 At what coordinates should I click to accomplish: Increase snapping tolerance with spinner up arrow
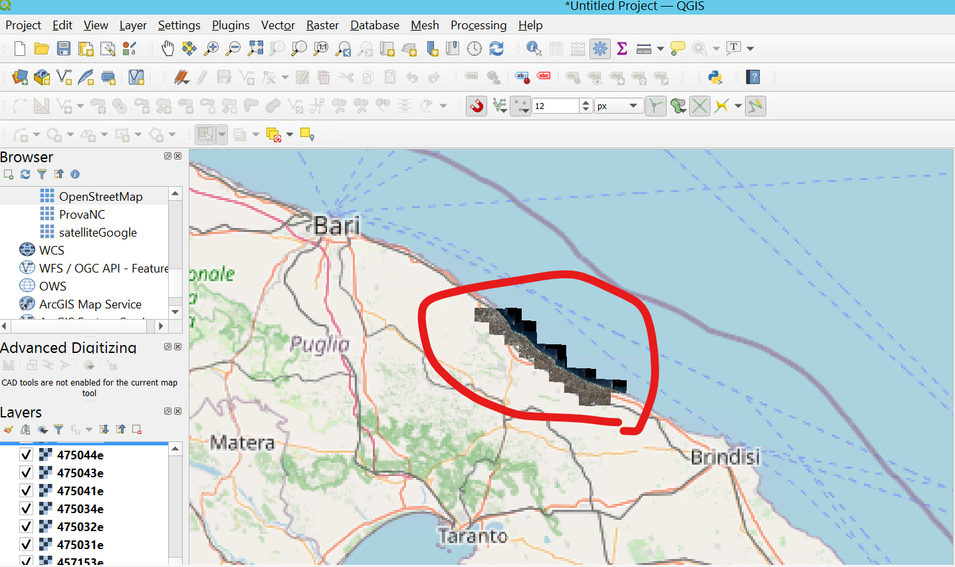(585, 102)
